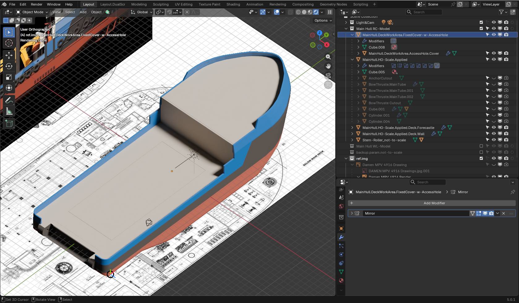Open the viewport Options button

(323, 20)
